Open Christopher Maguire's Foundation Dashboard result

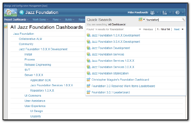tap(120, 80)
